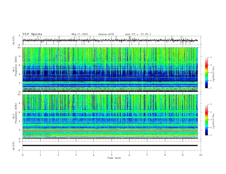Click the "-7" tick on ch.2 colorbar

click(210, 135)
